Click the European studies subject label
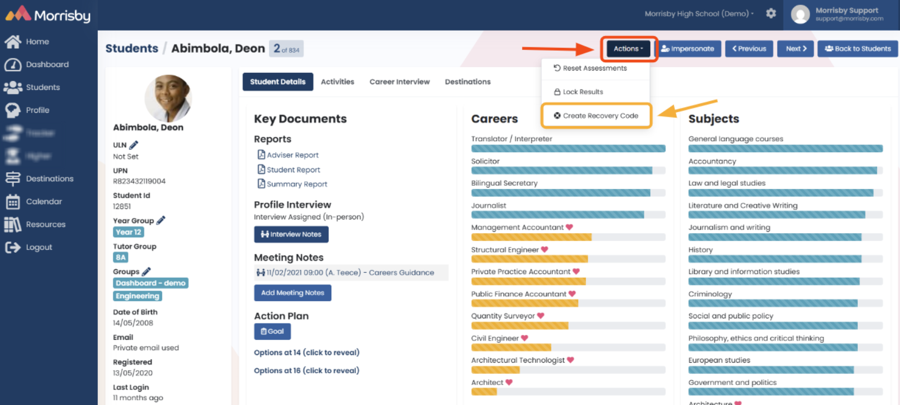 719,360
